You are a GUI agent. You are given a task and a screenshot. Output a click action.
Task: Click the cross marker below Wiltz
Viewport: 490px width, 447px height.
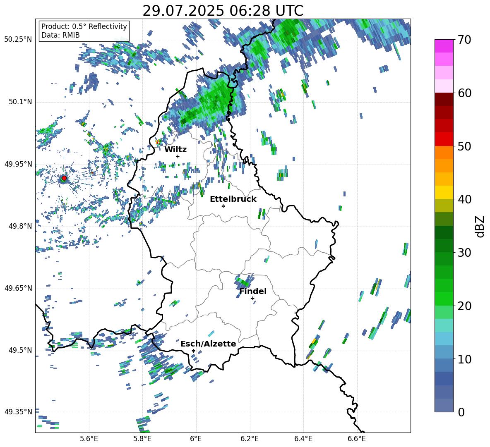click(x=178, y=156)
